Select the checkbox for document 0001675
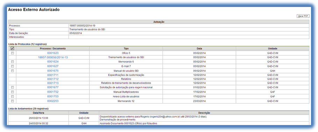 pos(12,71)
